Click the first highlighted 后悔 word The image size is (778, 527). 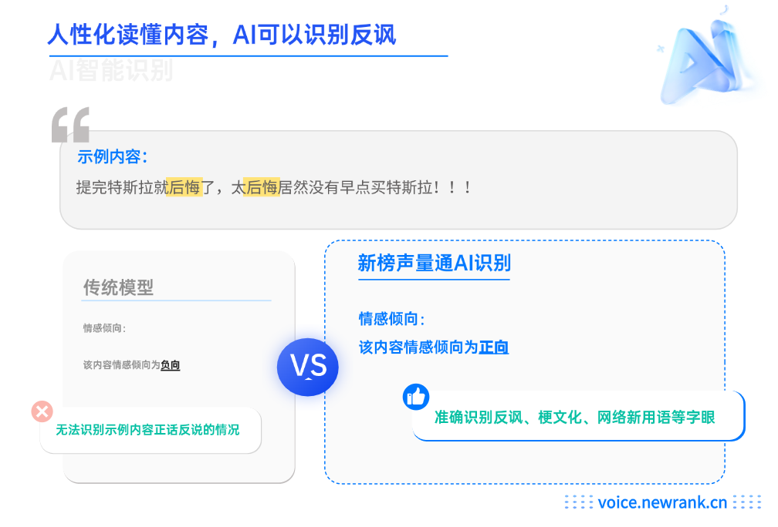tap(184, 187)
